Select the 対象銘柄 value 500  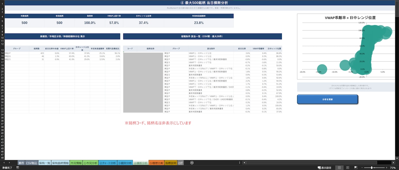24,23
